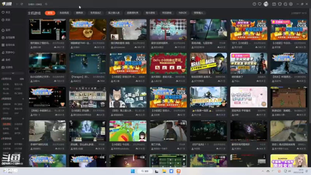Open the Douyu app icon on the taskbar

tap(178, 171)
